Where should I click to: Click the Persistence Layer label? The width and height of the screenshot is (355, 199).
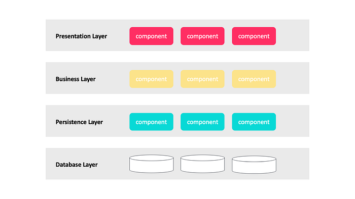click(79, 122)
